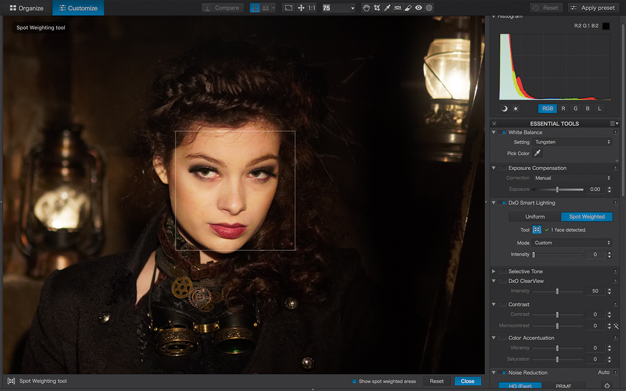
Task: Open the concentric-circles local adjustments tool
Action: [429, 8]
